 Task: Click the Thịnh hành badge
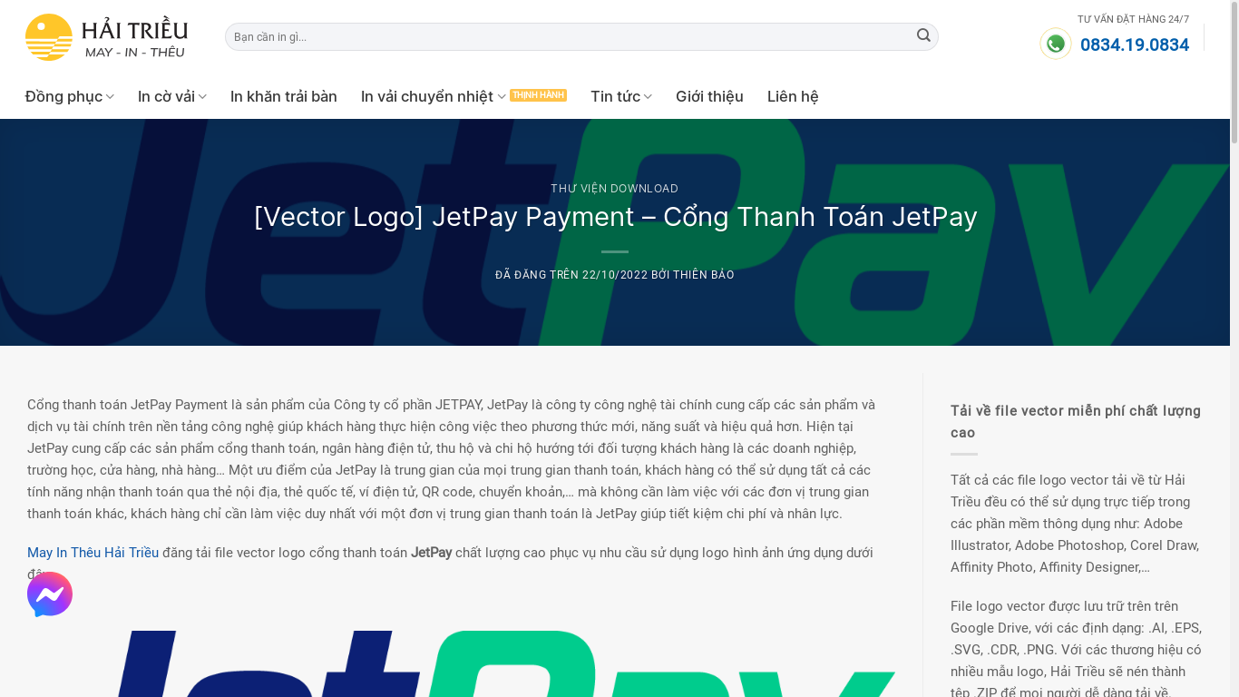click(x=538, y=95)
